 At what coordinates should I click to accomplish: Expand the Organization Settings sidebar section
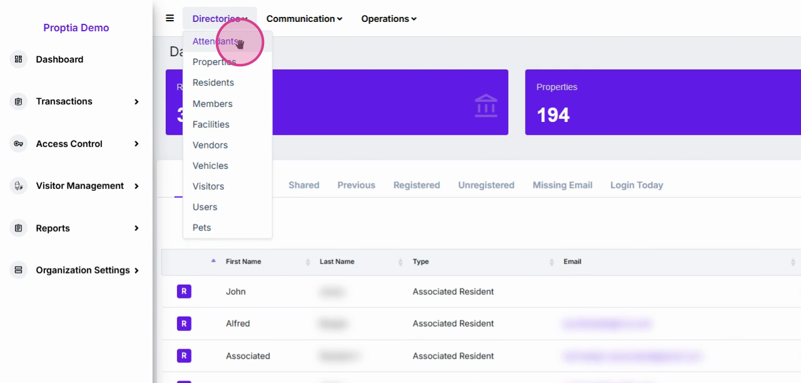click(x=136, y=270)
